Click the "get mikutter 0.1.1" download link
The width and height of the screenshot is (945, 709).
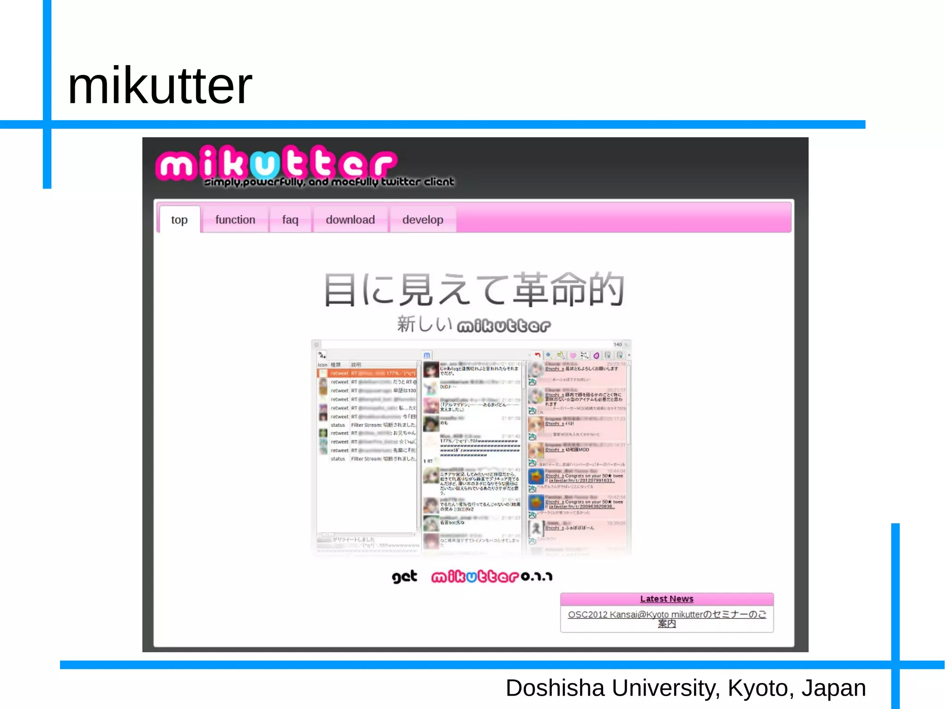click(472, 576)
